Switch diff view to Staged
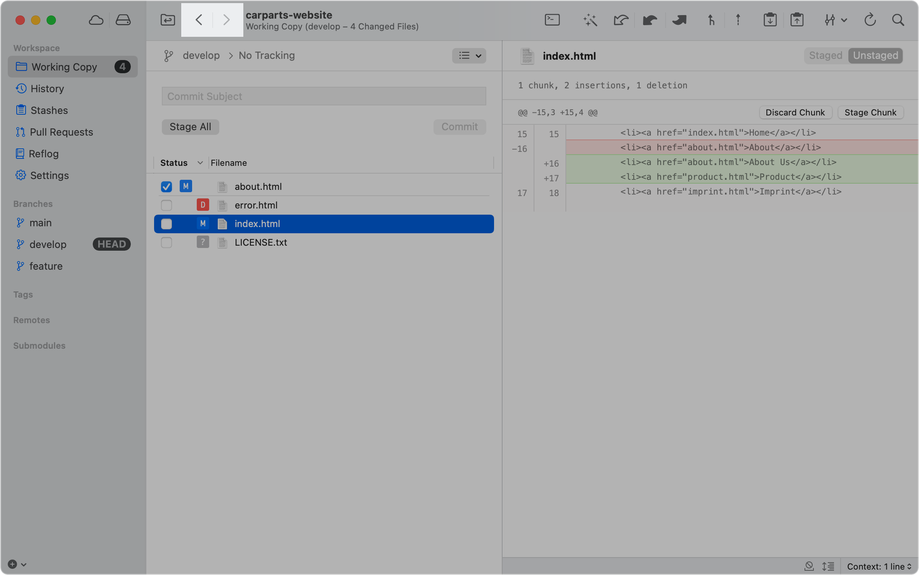Screen dimensions: 919x575 point(825,56)
